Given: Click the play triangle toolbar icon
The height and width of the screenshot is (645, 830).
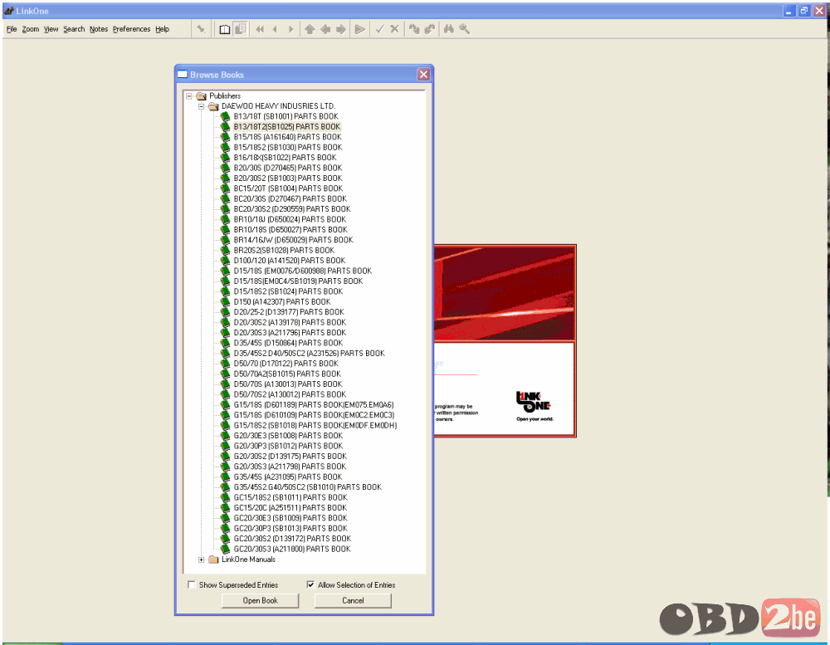Looking at the screenshot, I should [360, 29].
